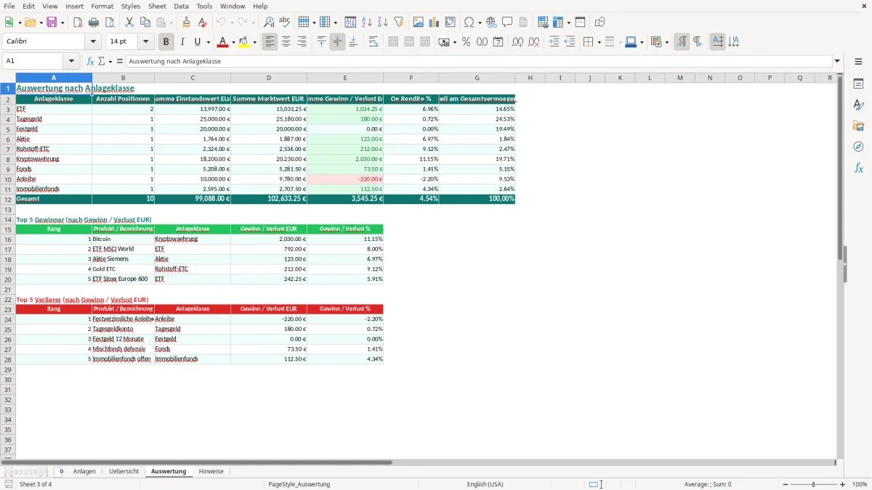Insert a chart
This screenshot has width=872, height=490.
[x=435, y=23]
